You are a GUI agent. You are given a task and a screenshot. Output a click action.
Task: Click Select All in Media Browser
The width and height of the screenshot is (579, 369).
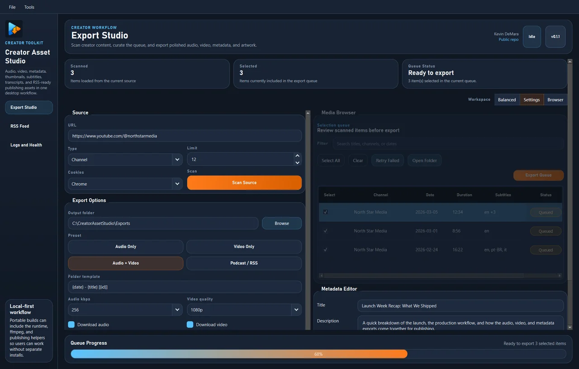[331, 161]
